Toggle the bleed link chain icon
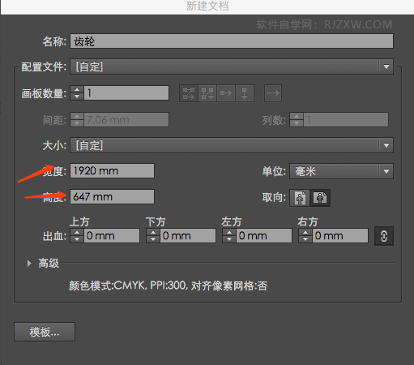 [x=384, y=236]
